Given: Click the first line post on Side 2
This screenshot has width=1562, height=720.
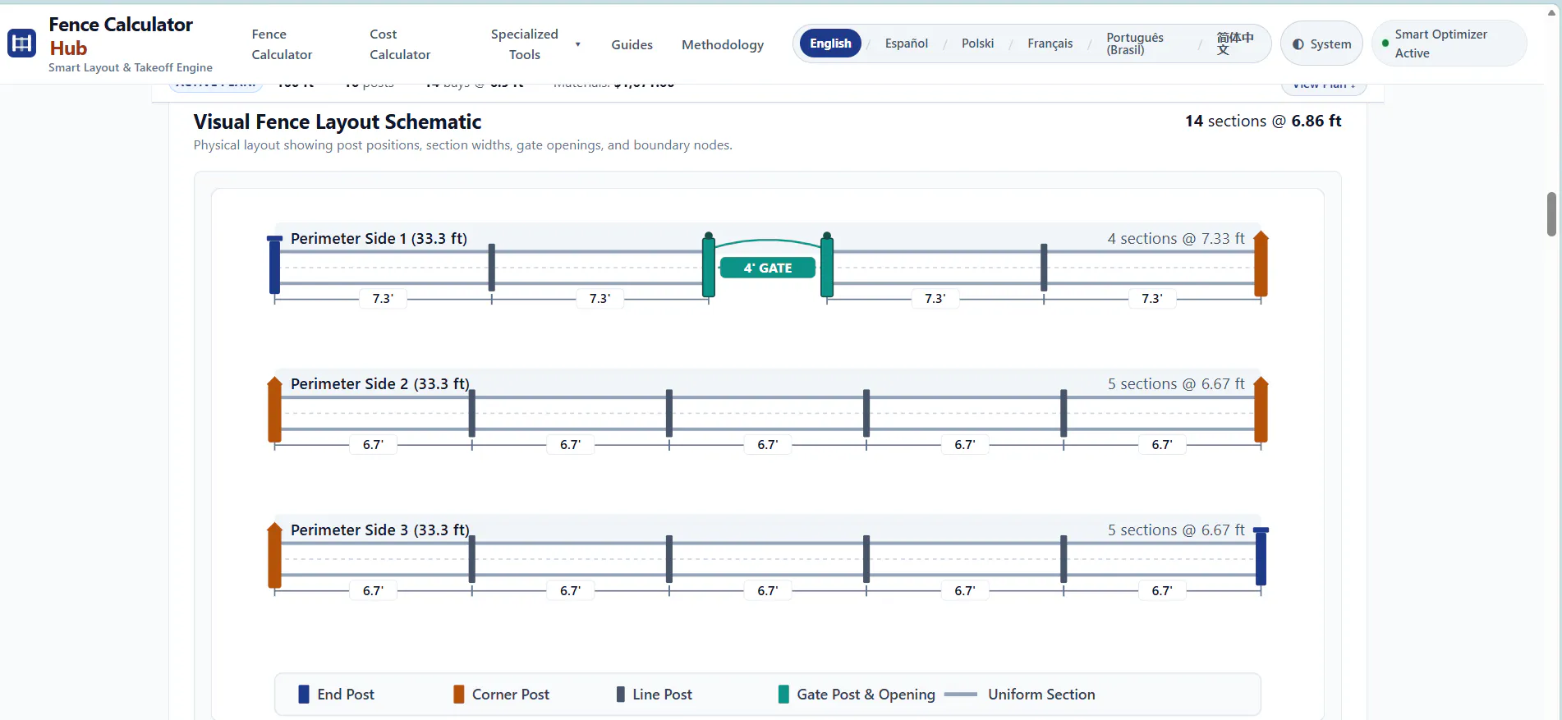Looking at the screenshot, I should pyautogui.click(x=472, y=413).
